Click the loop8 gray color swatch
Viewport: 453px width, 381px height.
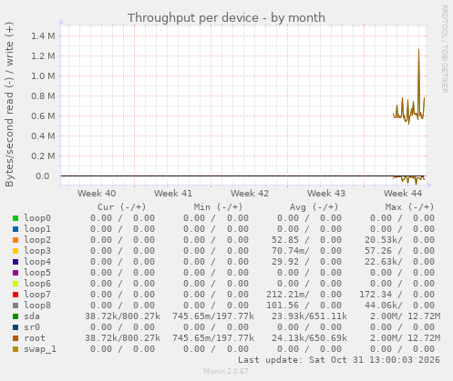pyautogui.click(x=15, y=306)
